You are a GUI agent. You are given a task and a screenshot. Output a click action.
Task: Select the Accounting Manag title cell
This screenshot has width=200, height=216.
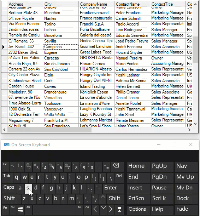coord(168,64)
